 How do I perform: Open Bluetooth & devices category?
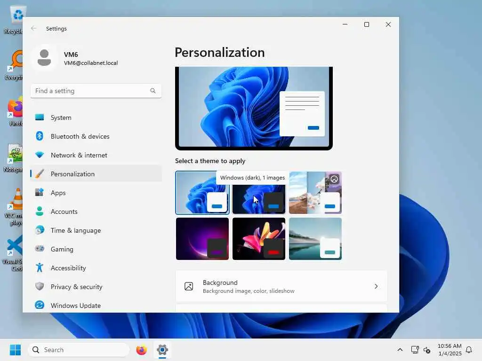(x=96, y=136)
